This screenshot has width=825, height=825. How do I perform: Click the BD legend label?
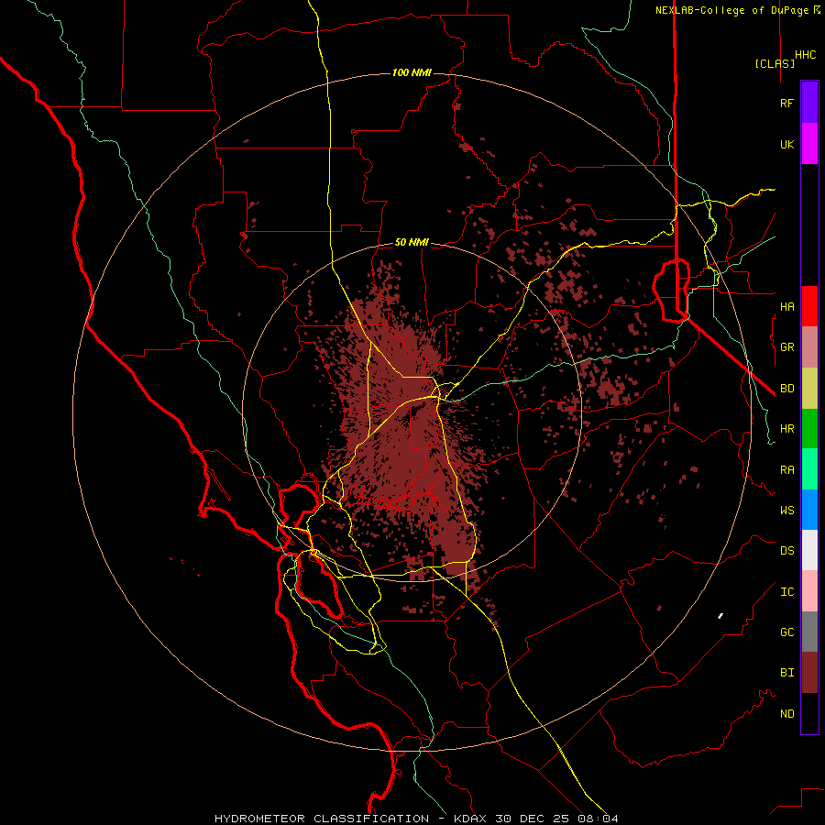(x=786, y=389)
